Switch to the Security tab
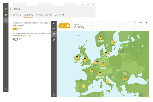The image size is (153, 102). [x=29, y=15]
